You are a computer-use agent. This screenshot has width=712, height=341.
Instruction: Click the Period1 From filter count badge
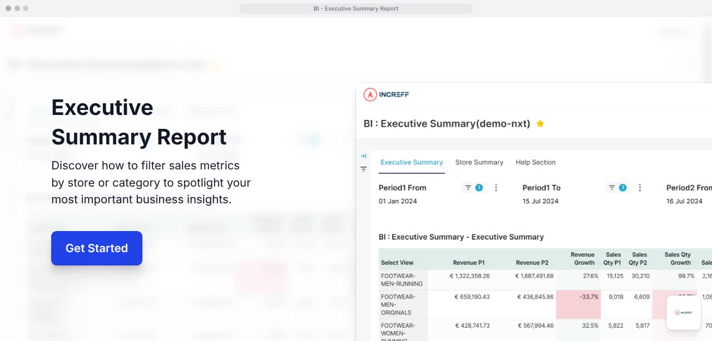pos(479,188)
